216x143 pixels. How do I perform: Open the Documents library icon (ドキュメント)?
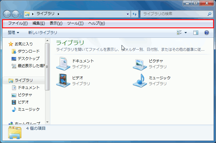[x=63, y=63]
